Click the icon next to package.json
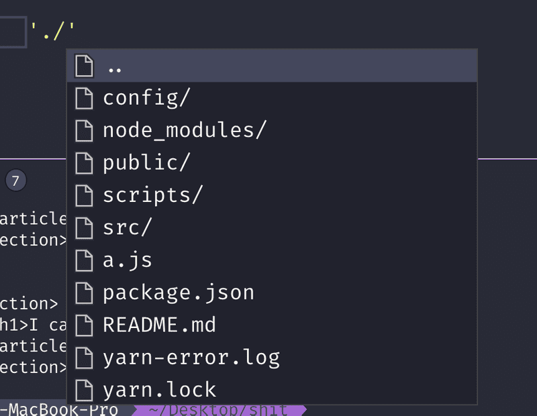Screen dimensions: 537x416 coord(84,293)
